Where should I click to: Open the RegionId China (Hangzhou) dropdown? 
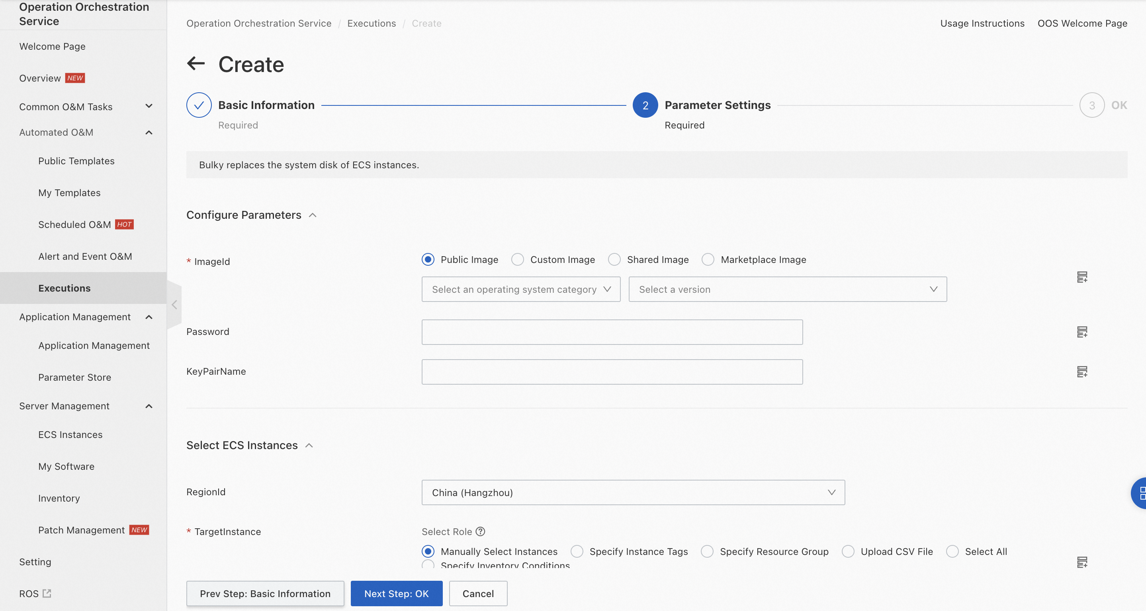[x=633, y=492]
